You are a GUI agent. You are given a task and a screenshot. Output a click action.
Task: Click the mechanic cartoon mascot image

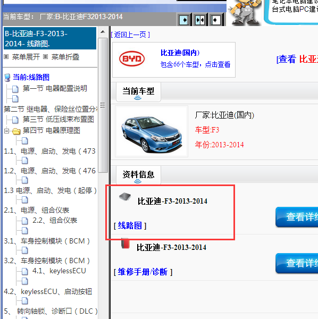tap(244, 13)
